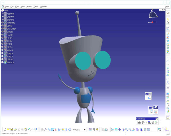Expand the PartBody tree node
Image resolution: width=171 pixels, height=136 pixels.
[2, 22]
